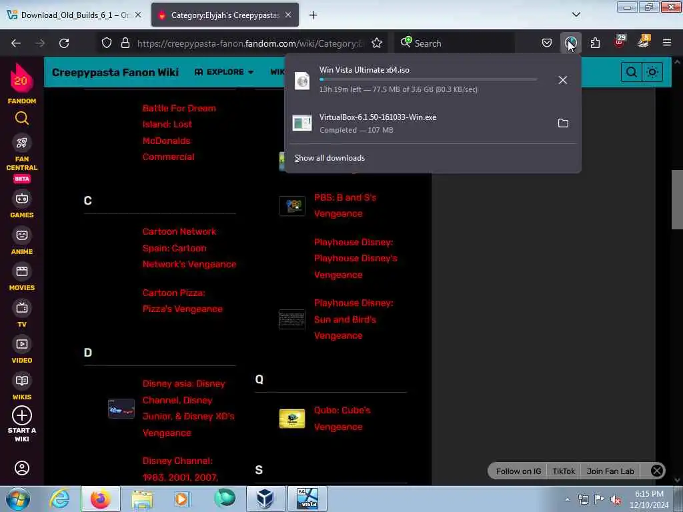The height and width of the screenshot is (512, 683).
Task: Open the Windows Start menu
Action: point(18,499)
